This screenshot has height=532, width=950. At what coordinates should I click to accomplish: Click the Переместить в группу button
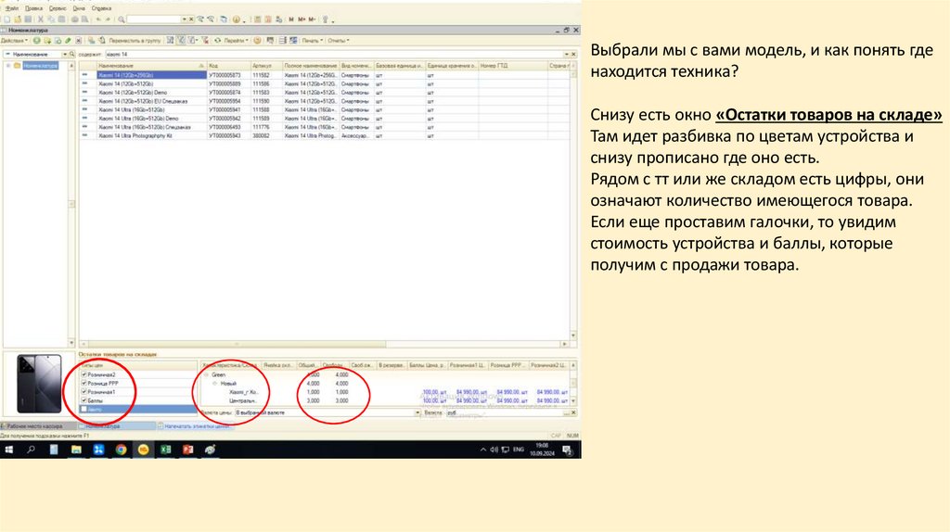135,41
